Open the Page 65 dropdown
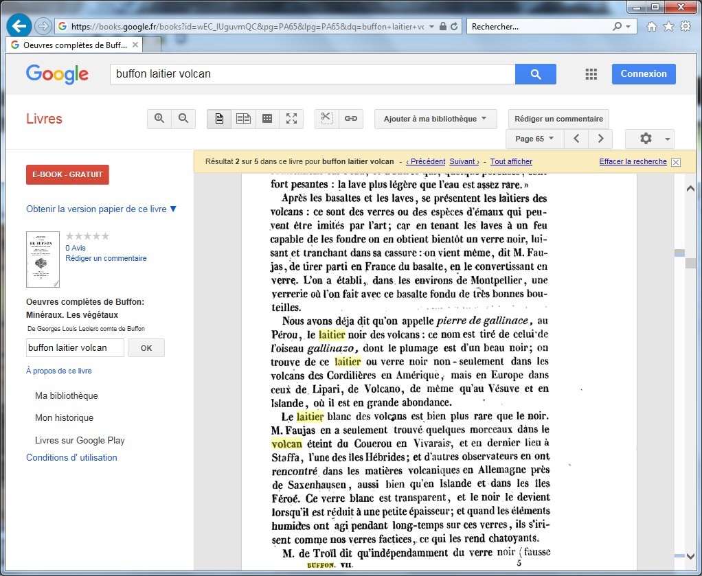Screen dimensions: 702x576 534,139
